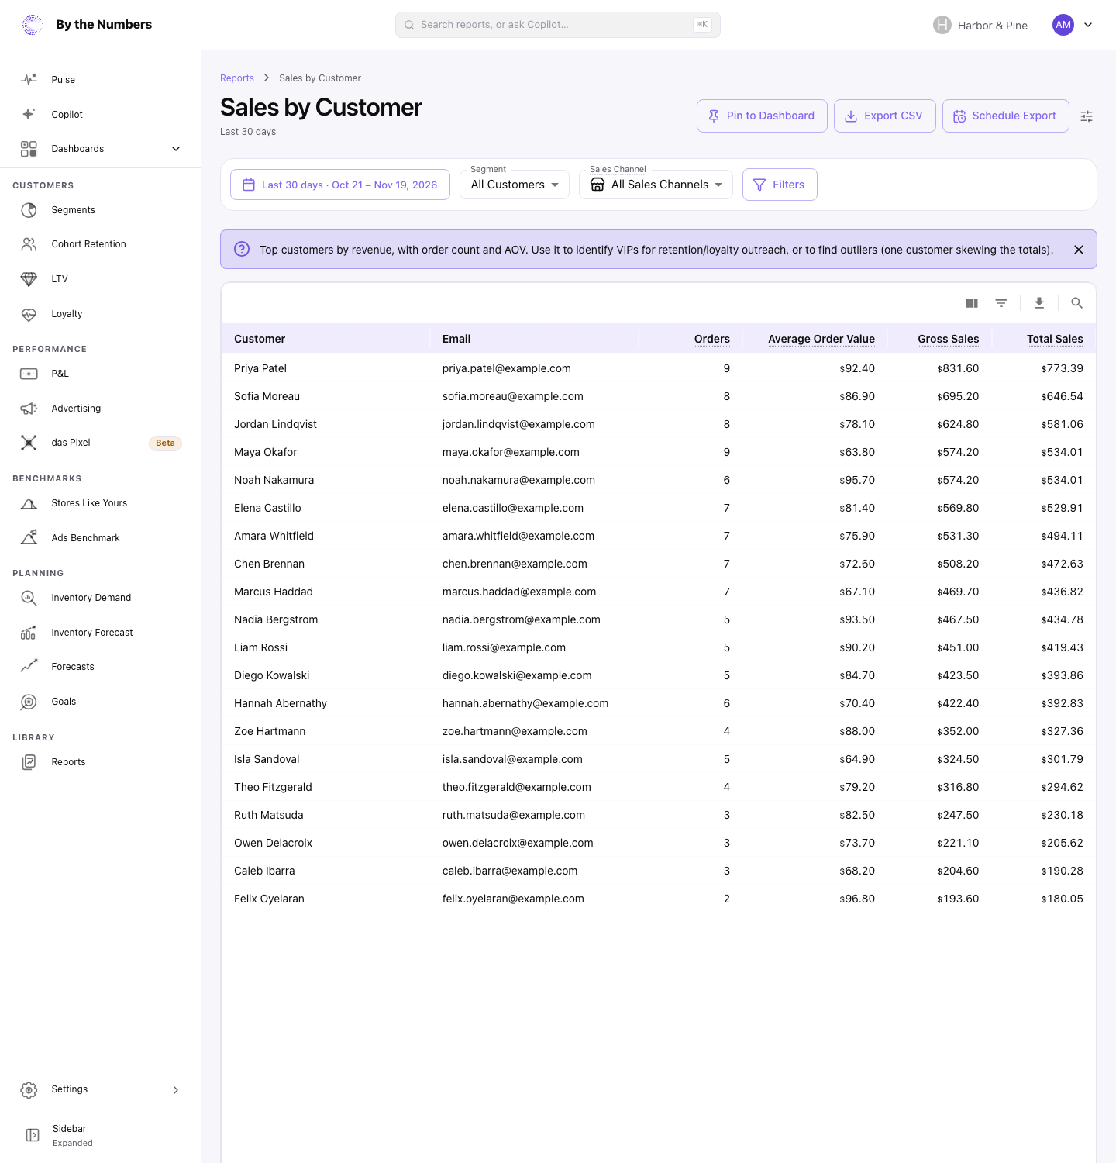The width and height of the screenshot is (1116, 1163).
Task: Open Pulse from the sidebar
Action: point(101,80)
